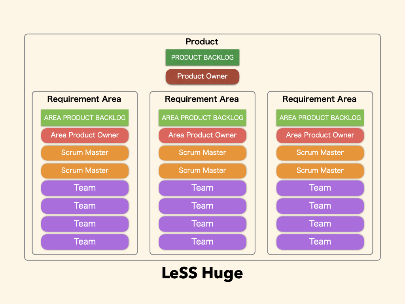Screen dimensions: 405x304
Task: Select the left AREA PRODUCT BACKLOG box
Action: (85, 118)
